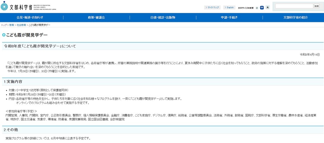This screenshot has width=324, height=143.
Task: Go to トップ in breadcrumb
Action: [x=4, y=25]
